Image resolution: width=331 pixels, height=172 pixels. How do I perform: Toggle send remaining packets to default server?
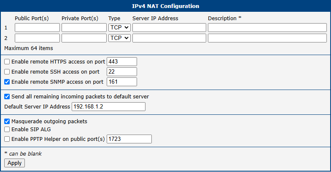(x=7, y=97)
